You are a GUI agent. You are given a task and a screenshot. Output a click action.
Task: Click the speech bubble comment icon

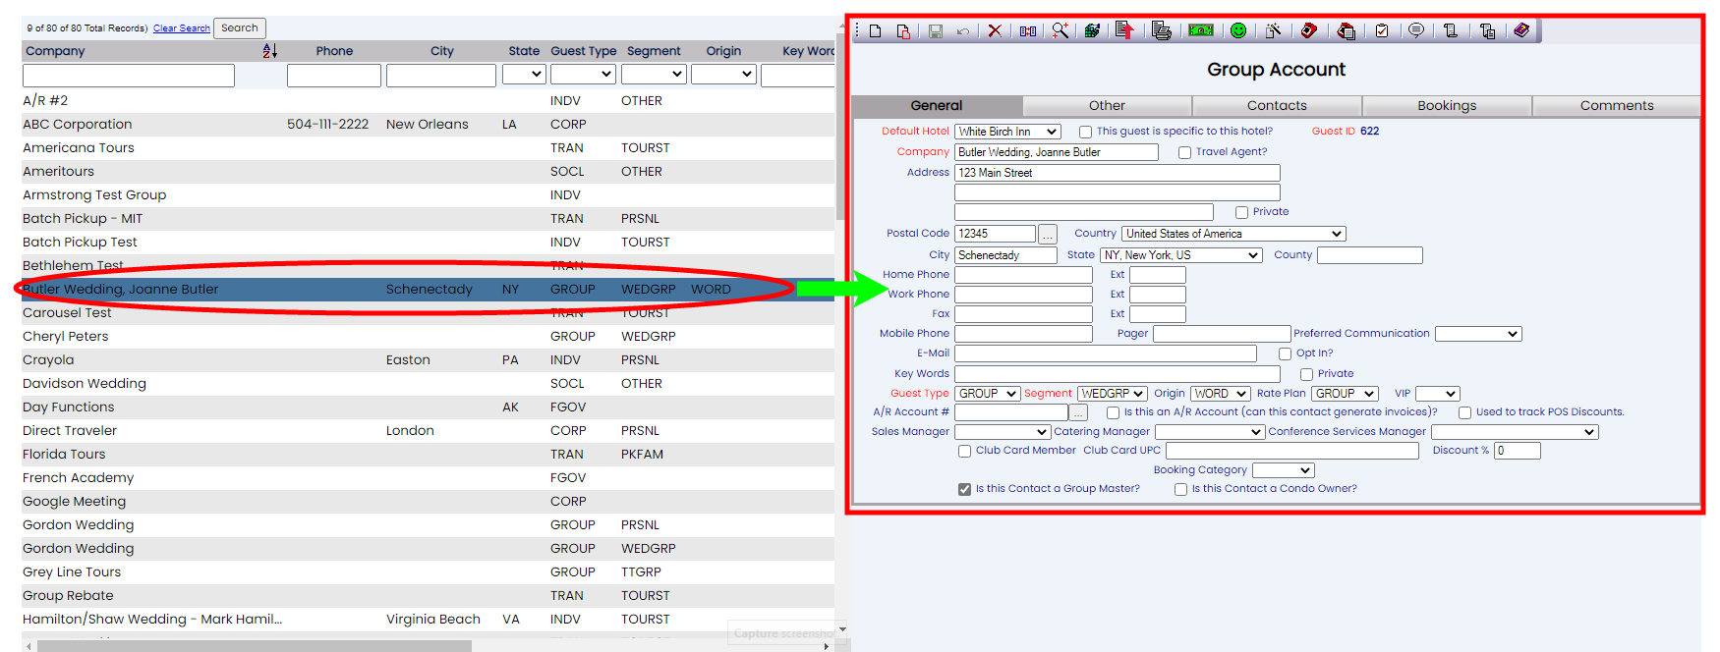click(1416, 31)
